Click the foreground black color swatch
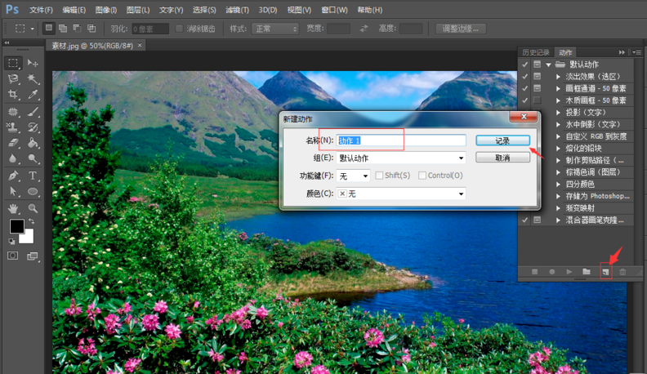 (x=16, y=226)
